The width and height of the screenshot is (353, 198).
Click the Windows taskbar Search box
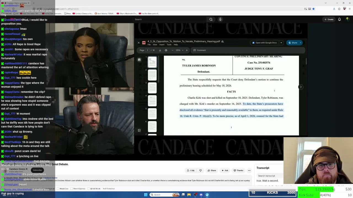[x=165, y=195]
